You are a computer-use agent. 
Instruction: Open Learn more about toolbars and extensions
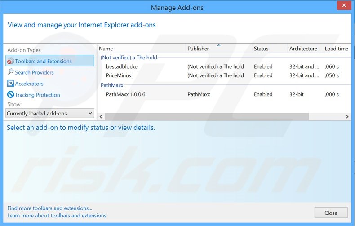[x=57, y=216]
